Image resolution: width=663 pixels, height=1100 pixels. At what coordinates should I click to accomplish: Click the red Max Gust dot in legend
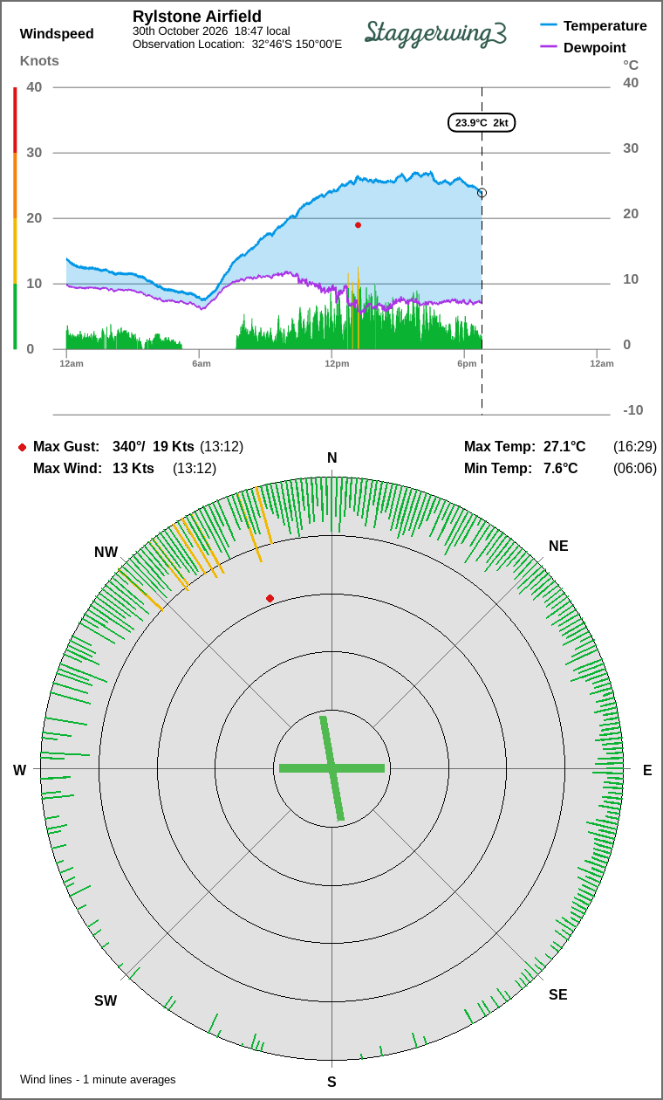click(22, 447)
